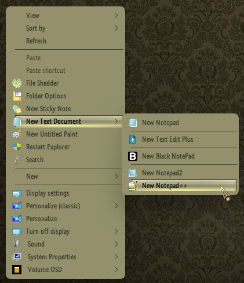The image size is (244, 283).
Task: Click the Personalize (classic) icon
Action: coord(17,206)
